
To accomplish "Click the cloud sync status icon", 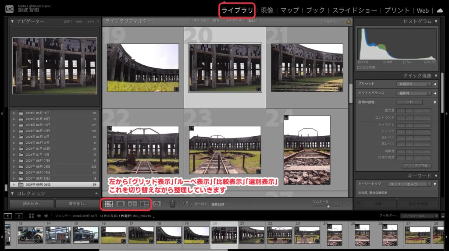I will (440, 10).
